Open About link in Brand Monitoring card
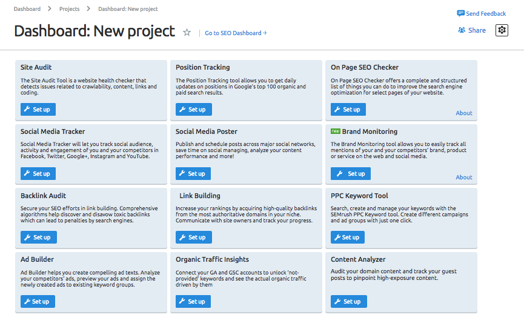 click(x=464, y=178)
